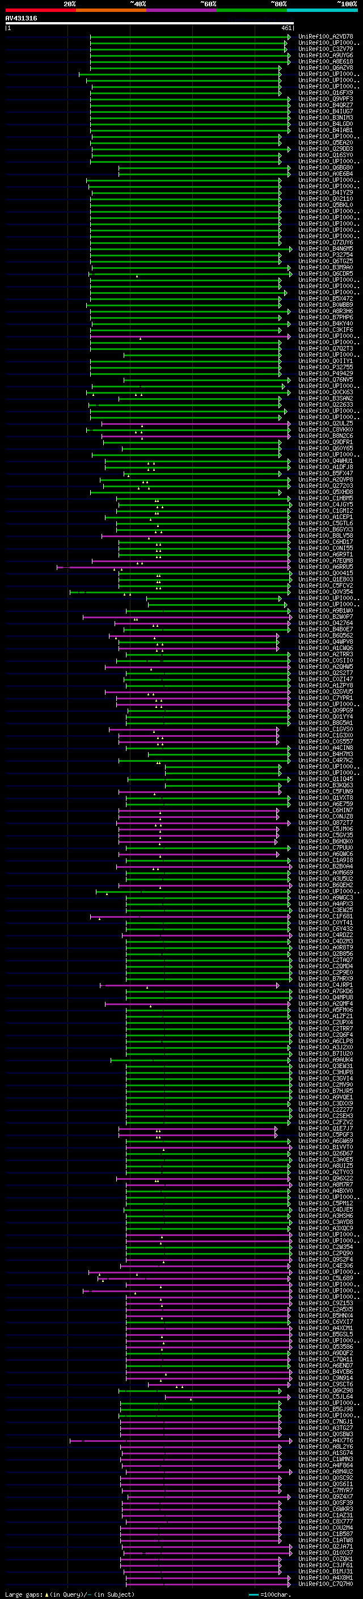Select hit label UniRef100_Q6BG80
This screenshot has width=363, height=1599.
(x=326, y=167)
